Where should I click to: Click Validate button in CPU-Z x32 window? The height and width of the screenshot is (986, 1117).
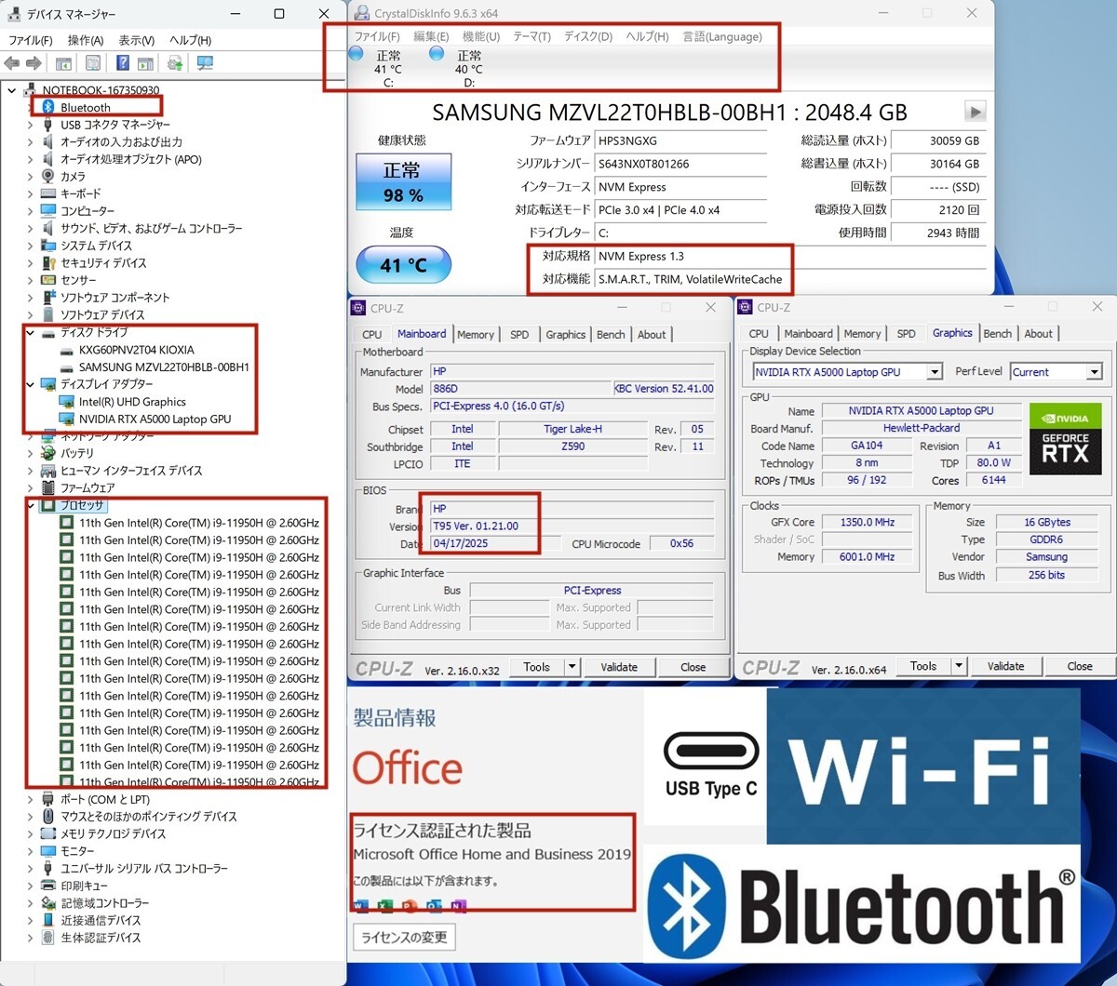click(619, 667)
